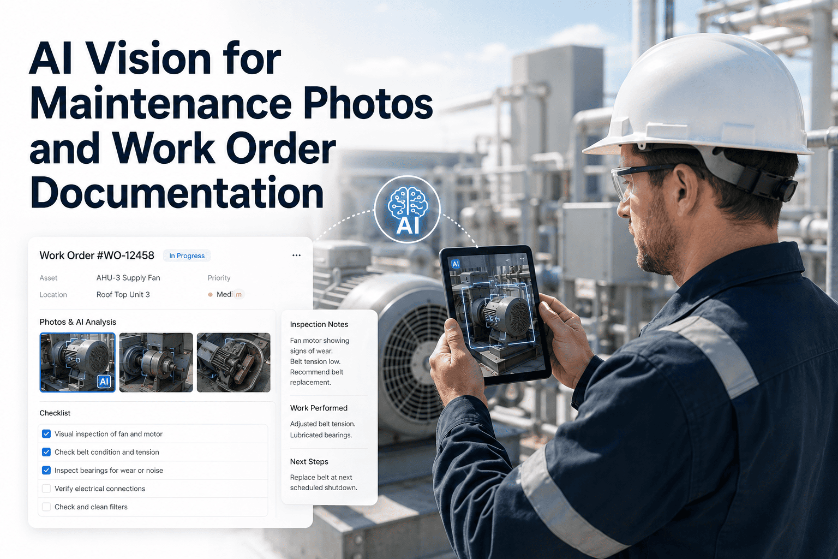Click Adjusted belt tension text
The image size is (838, 559).
point(322,424)
